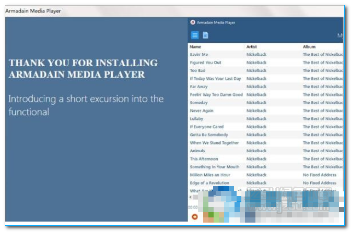Select the song Something In Your Mouth
This screenshot has width=351, height=232.
coord(215,167)
